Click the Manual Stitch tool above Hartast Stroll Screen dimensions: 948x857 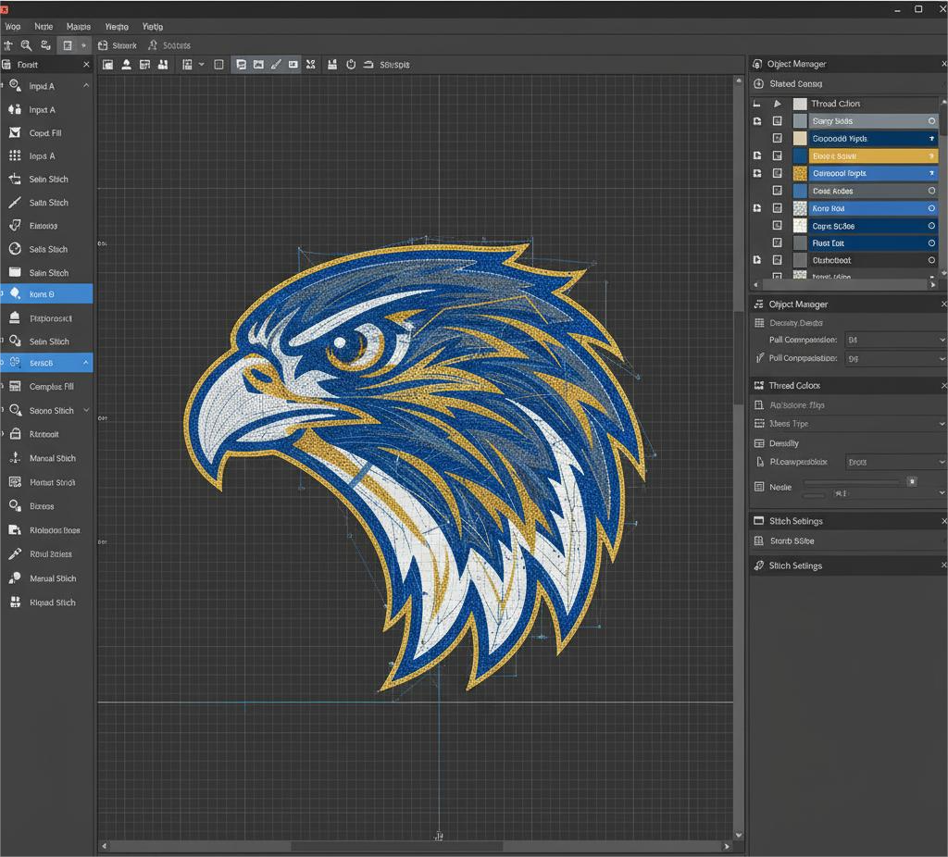[52, 458]
